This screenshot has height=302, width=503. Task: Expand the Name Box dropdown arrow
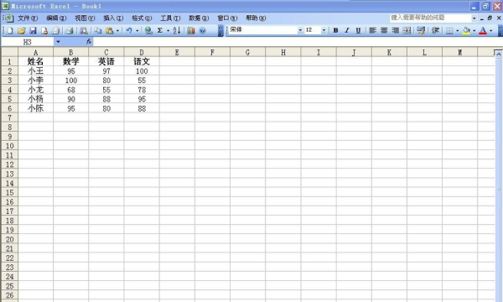(58, 42)
